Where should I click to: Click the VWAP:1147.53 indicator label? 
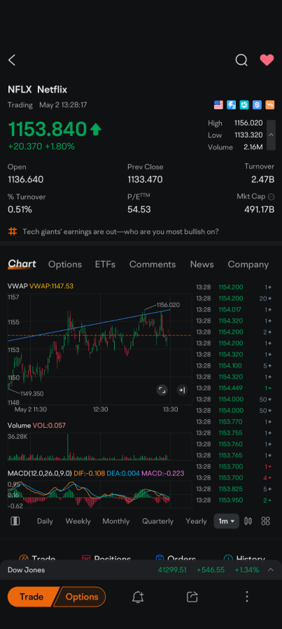pos(51,286)
